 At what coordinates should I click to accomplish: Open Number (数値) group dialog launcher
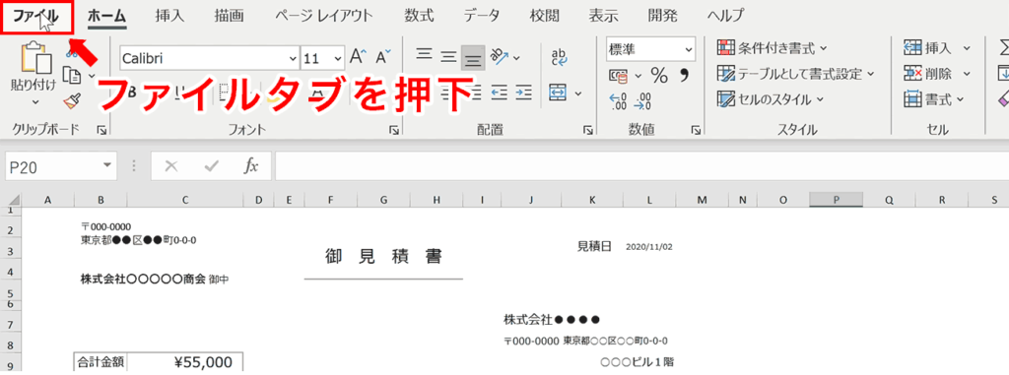[x=696, y=131]
